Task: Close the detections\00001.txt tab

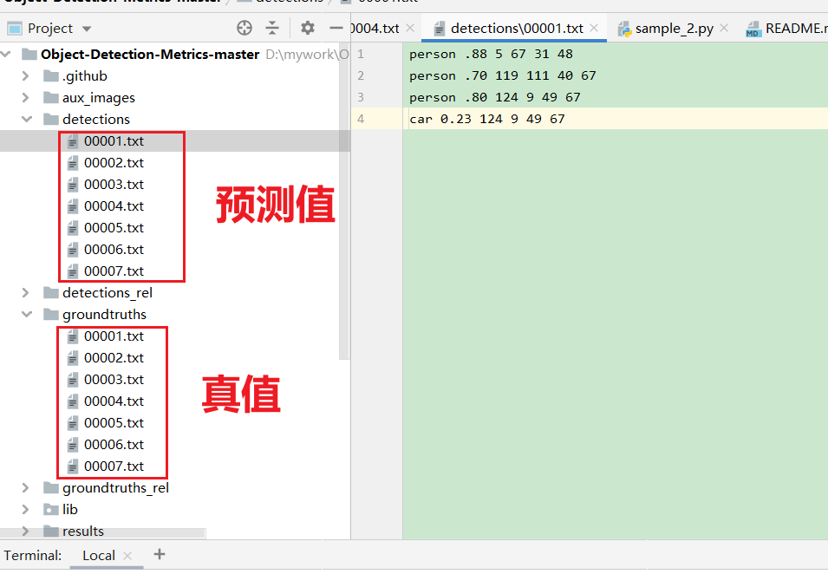Action: [594, 28]
